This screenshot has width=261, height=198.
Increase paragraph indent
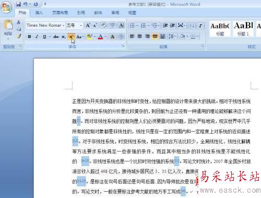point(172,26)
